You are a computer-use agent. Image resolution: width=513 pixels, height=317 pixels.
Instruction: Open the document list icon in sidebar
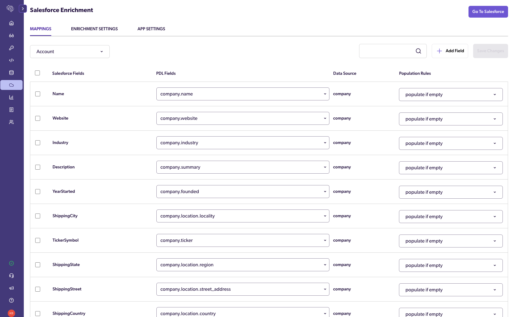[x=11, y=110]
